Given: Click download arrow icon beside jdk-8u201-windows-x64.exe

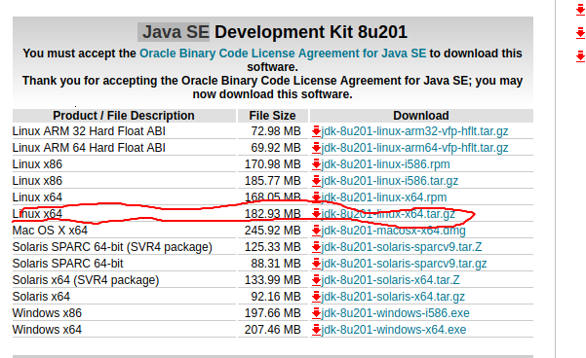Looking at the screenshot, I should tap(316, 330).
